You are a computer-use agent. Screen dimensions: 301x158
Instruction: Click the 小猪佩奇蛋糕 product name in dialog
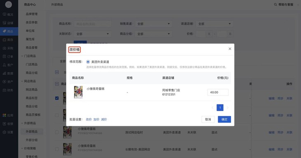tap(96, 89)
